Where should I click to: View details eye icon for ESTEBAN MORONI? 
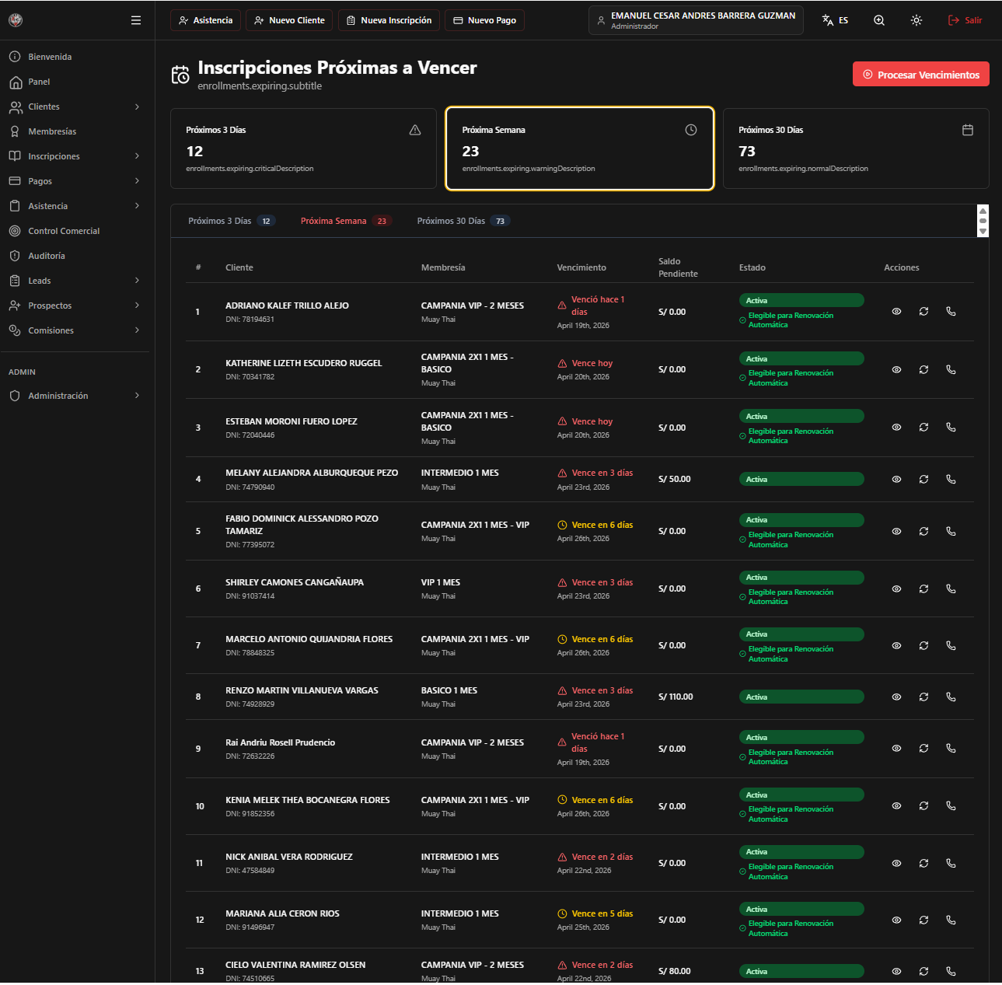[896, 427]
